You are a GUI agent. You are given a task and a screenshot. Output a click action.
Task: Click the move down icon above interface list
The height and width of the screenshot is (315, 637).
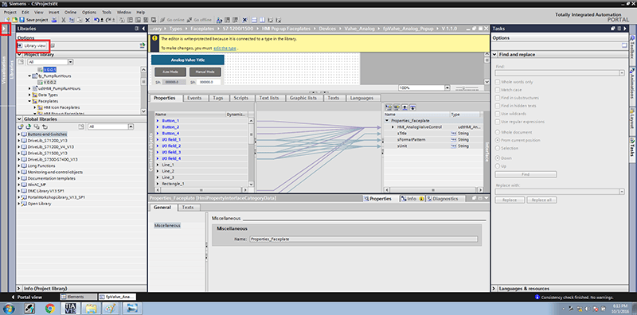[412, 107]
